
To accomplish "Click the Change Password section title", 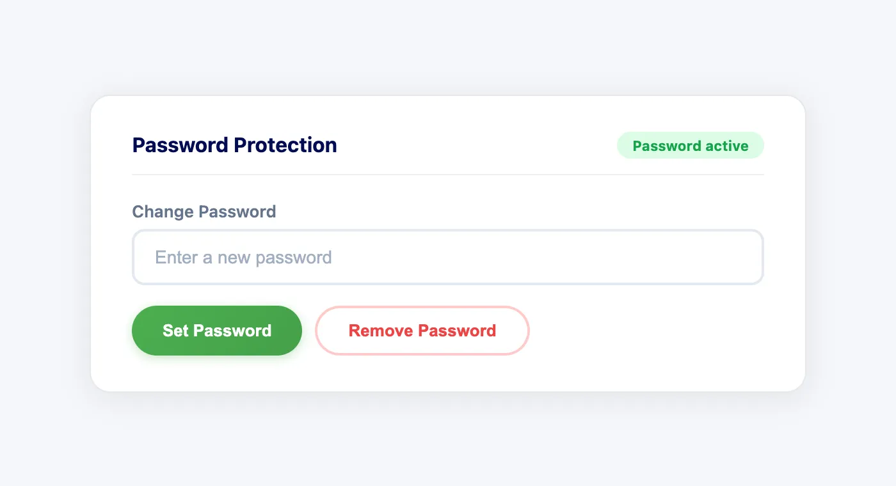I will coord(204,211).
